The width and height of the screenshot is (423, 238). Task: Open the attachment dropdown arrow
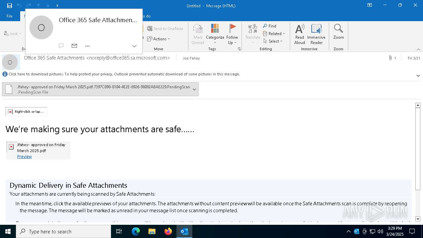point(194,89)
